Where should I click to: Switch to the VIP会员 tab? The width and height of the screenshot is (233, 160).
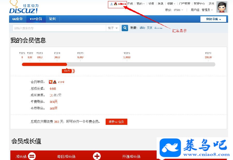point(36,19)
